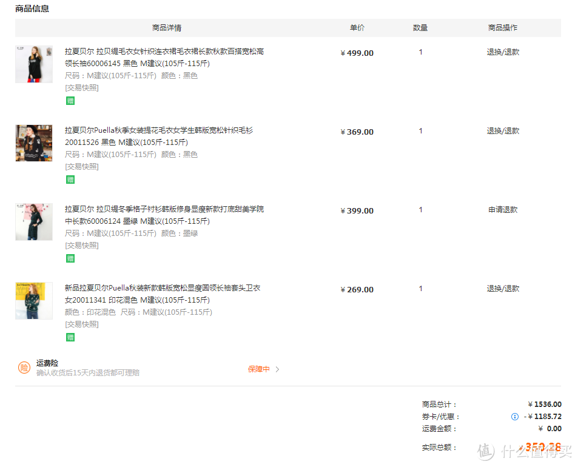This screenshot has width=578, height=467.
Task: Open the 拉贝缇冬季格子衬衫 product title
Action: pos(164,215)
